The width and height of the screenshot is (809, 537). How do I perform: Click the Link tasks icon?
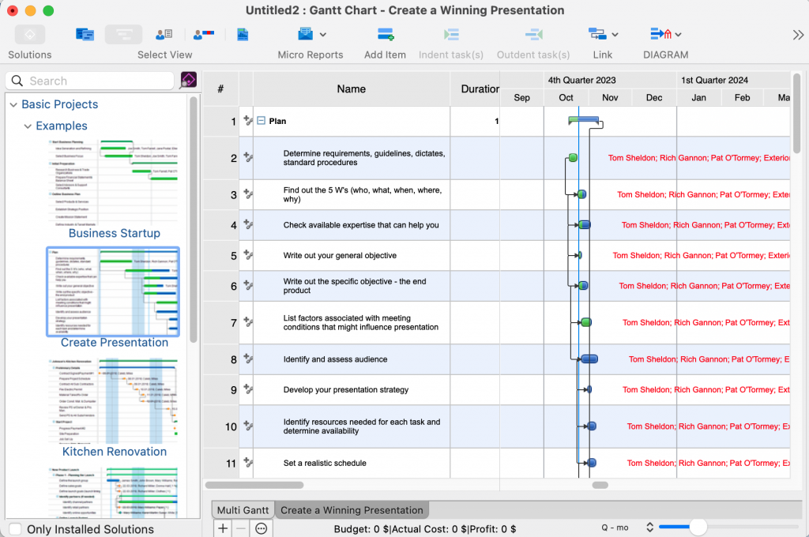[x=598, y=34]
